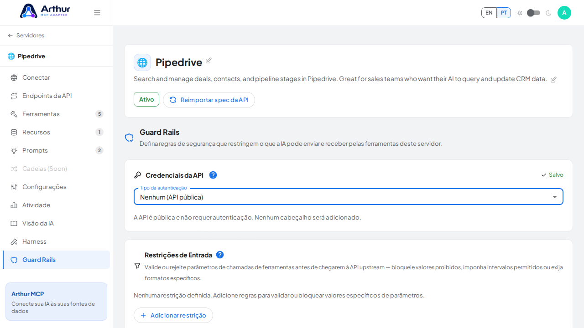
Task: Click the Adicionar restrição button
Action: 173,315
